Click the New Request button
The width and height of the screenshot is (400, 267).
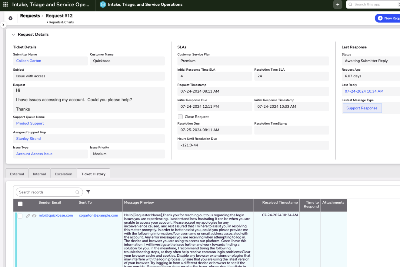[388, 18]
